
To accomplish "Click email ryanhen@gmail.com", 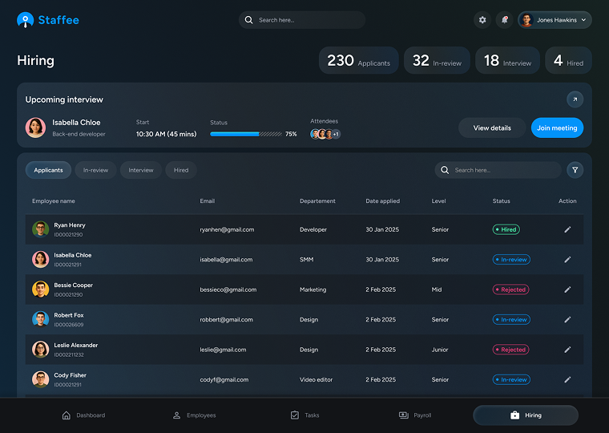I will pyautogui.click(x=227, y=229).
